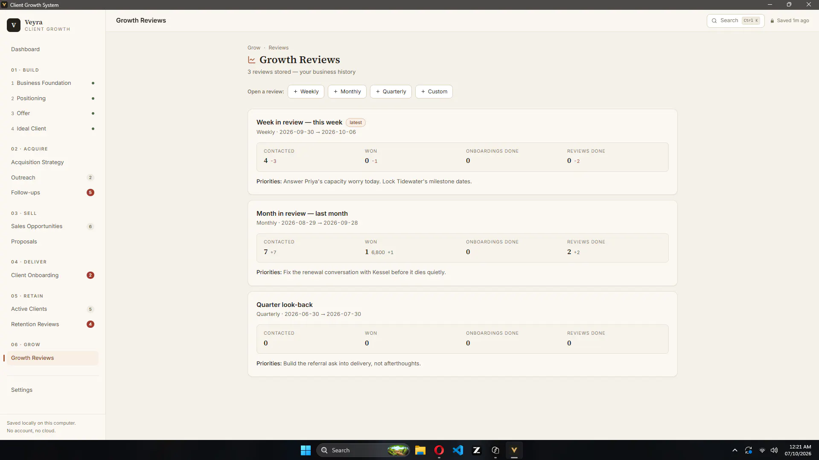Viewport: 819px width, 460px height.
Task: Click the Veyra logo icon in sidebar
Action: pyautogui.click(x=14, y=25)
